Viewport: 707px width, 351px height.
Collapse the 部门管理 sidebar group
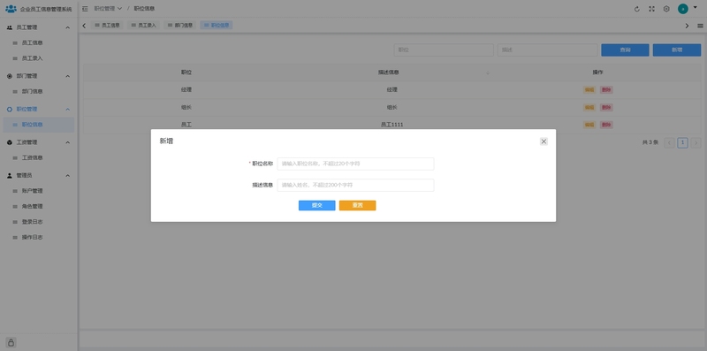(x=68, y=76)
